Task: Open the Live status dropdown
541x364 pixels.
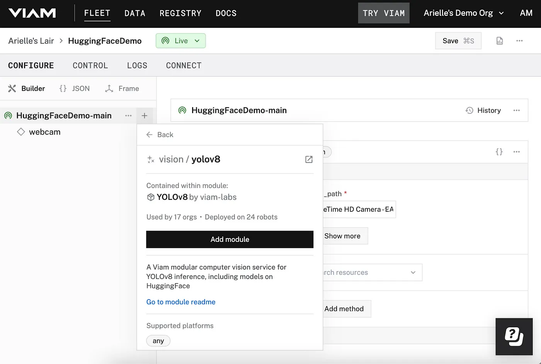Action: [180, 41]
